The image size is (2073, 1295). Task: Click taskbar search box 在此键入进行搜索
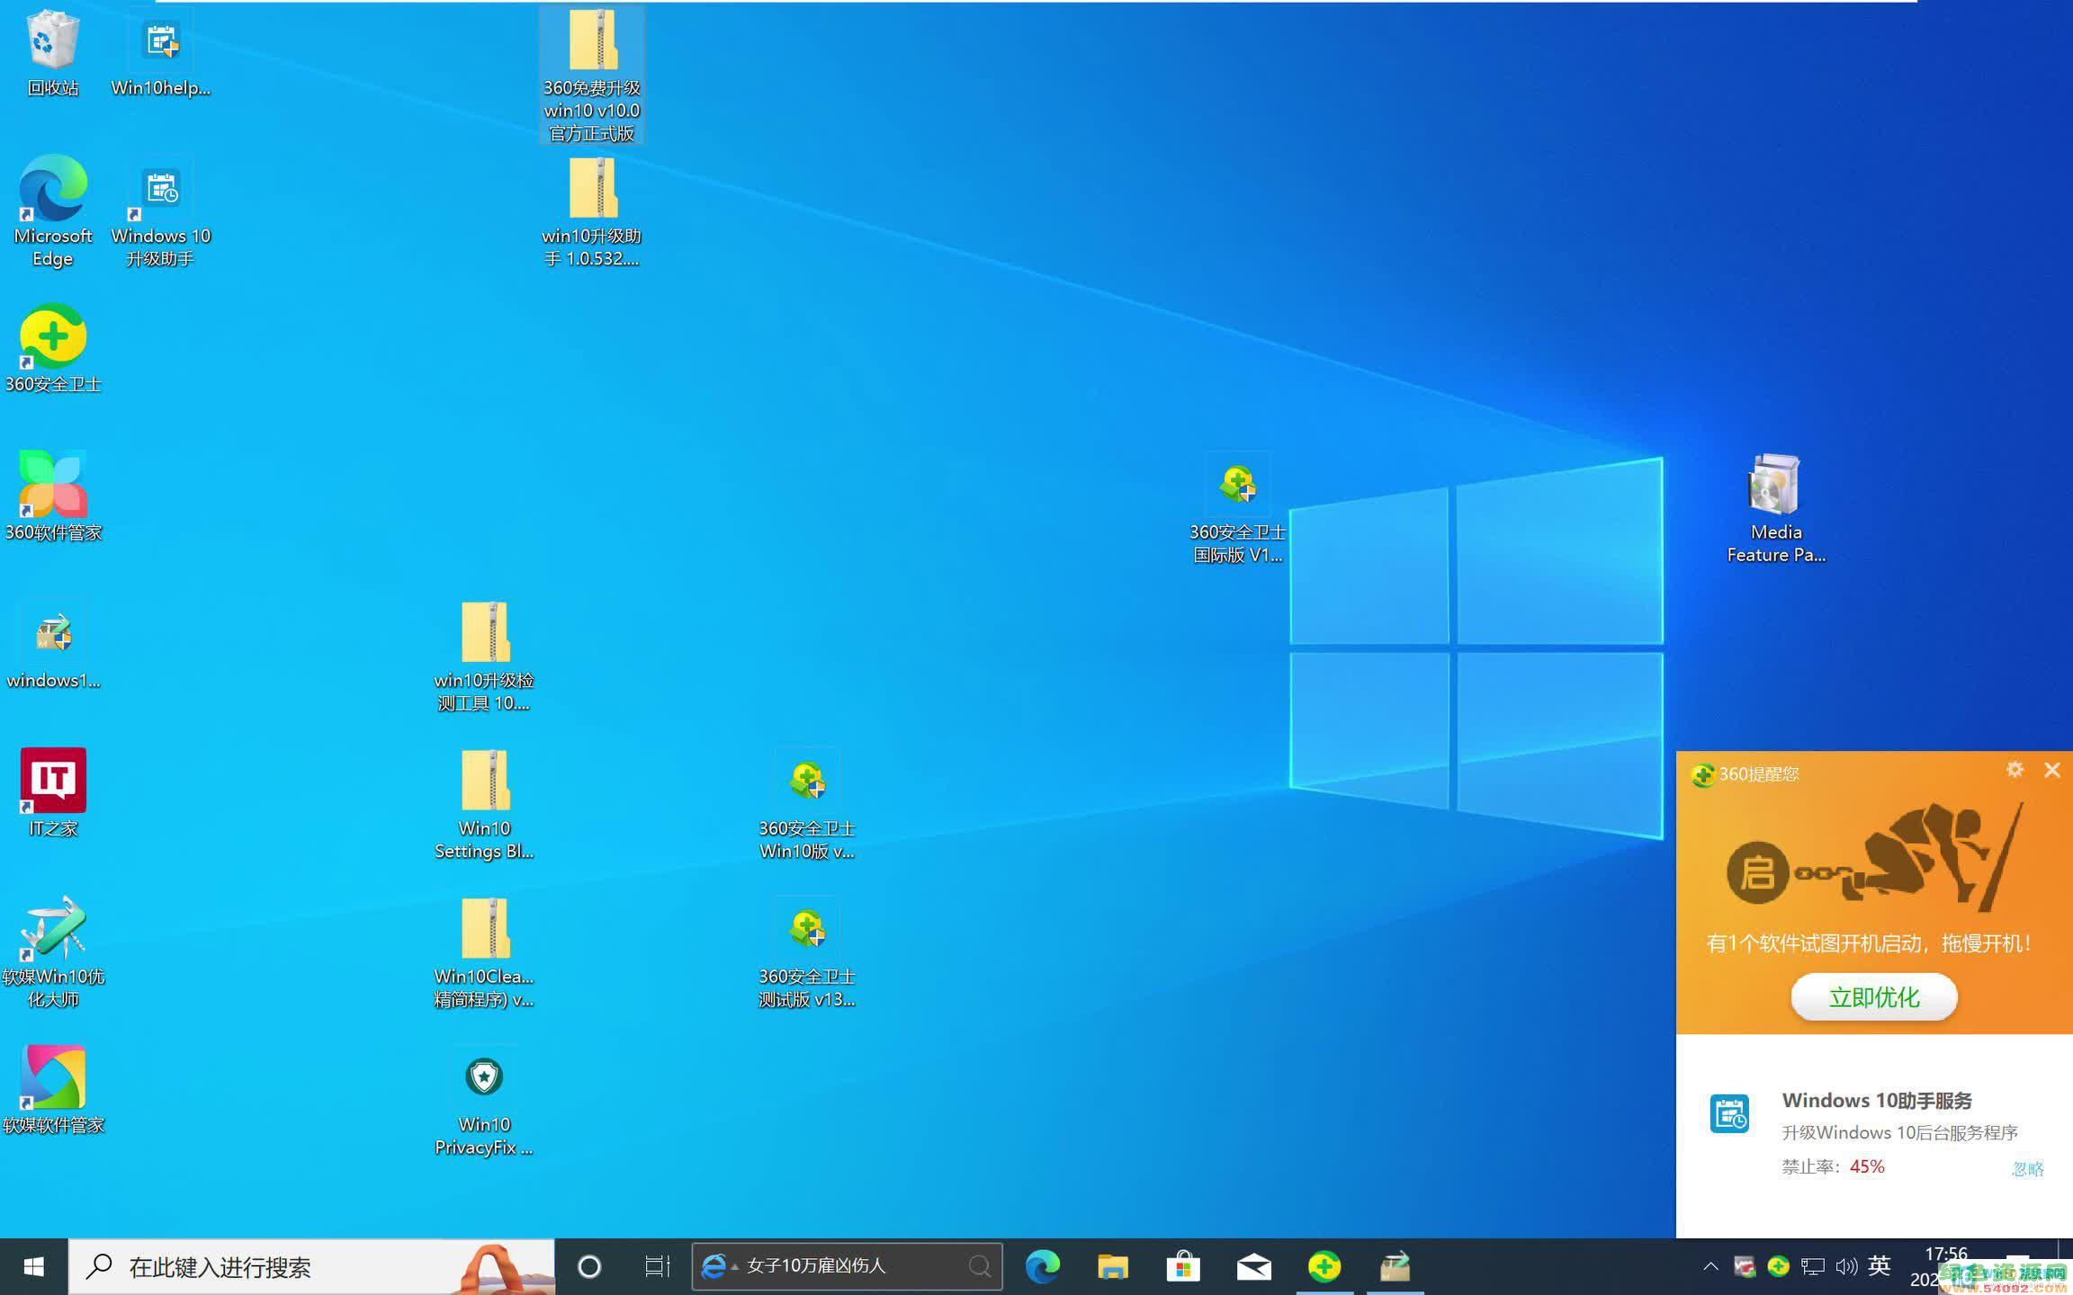pyautogui.click(x=311, y=1266)
